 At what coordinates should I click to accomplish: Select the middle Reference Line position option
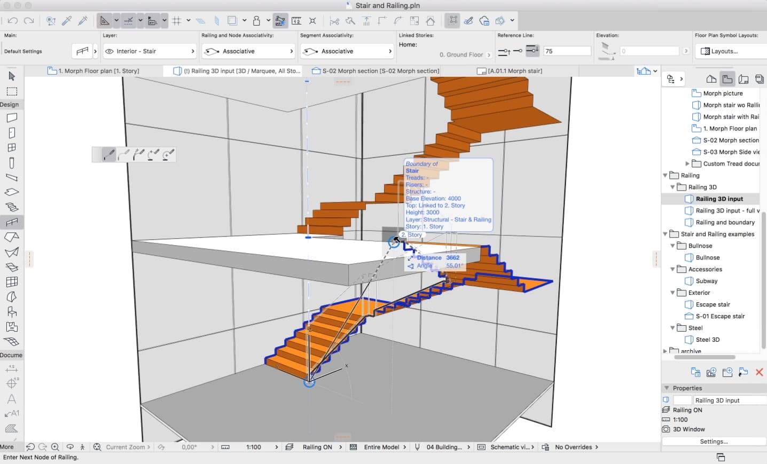(x=518, y=51)
